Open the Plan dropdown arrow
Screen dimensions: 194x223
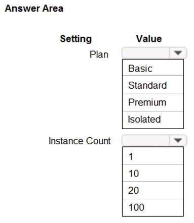click(x=178, y=53)
